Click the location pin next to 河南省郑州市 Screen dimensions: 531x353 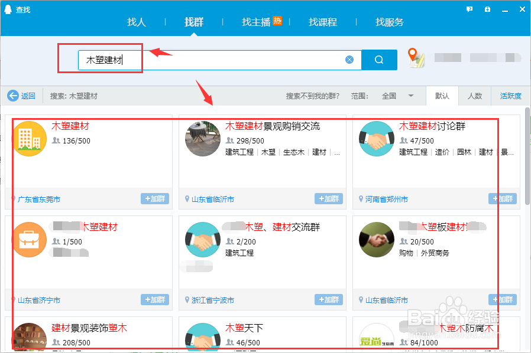click(x=361, y=199)
